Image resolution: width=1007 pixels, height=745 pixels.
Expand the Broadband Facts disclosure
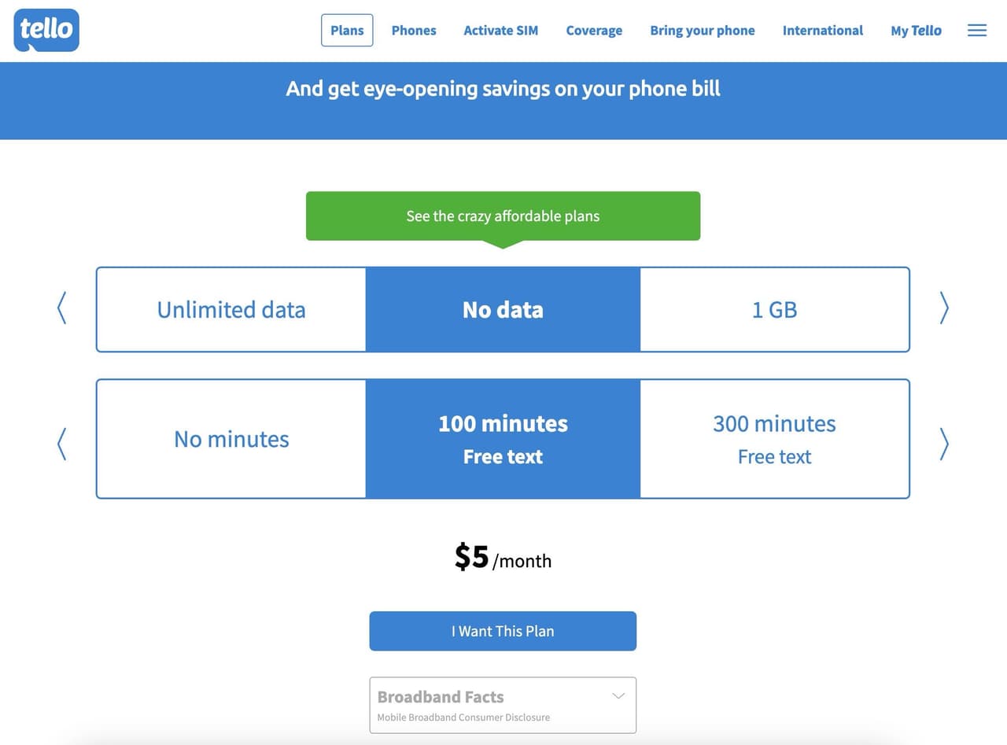503,705
